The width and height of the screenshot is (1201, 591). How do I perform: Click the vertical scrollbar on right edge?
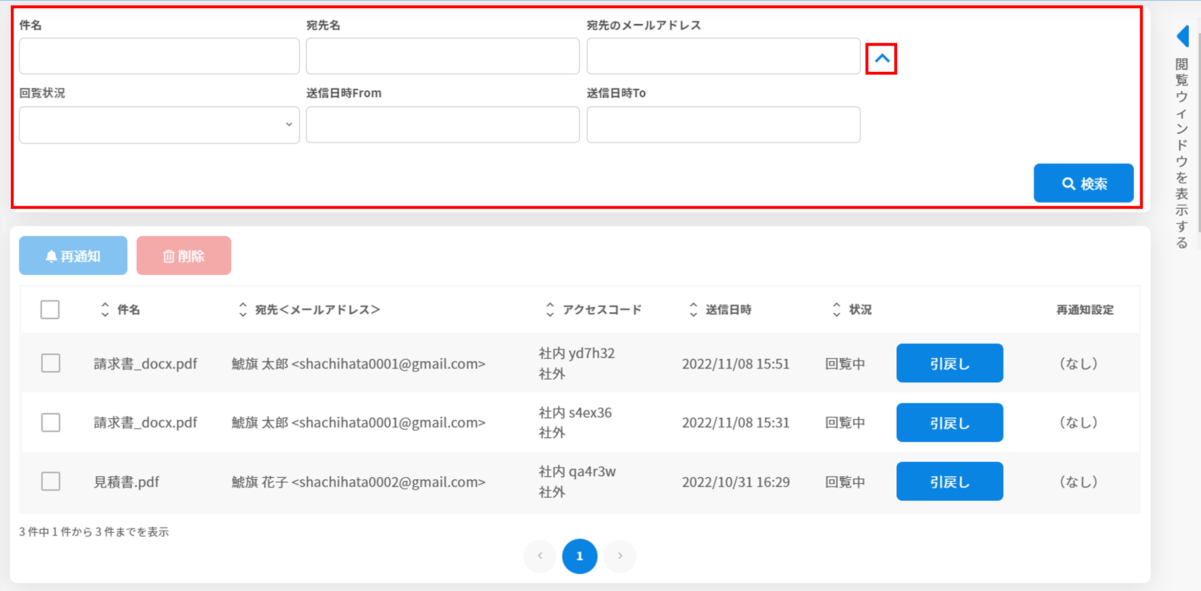click(1199, 132)
